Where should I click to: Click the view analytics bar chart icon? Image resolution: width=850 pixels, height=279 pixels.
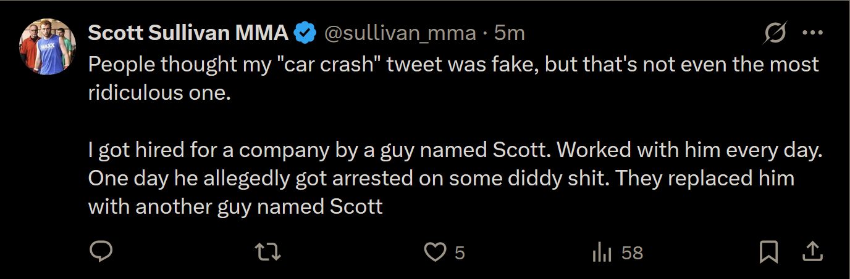click(x=602, y=252)
